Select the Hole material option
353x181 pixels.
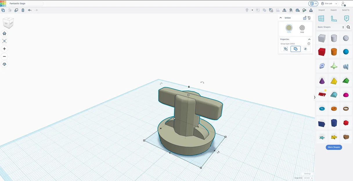(302, 29)
